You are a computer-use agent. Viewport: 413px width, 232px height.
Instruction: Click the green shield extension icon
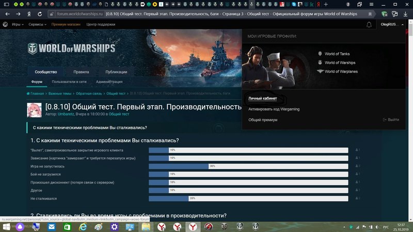pyautogui.click(x=385, y=13)
